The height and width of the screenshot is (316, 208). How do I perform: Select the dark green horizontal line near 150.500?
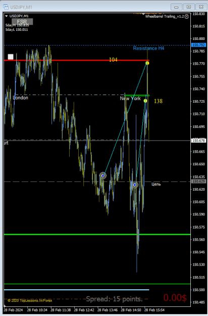pos(97,284)
